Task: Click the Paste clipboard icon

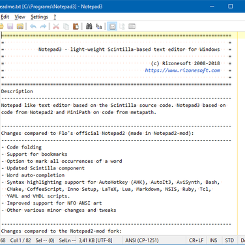Action: pyautogui.click(x=76, y=27)
